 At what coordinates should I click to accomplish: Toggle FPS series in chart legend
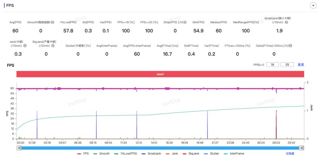coord(82,153)
